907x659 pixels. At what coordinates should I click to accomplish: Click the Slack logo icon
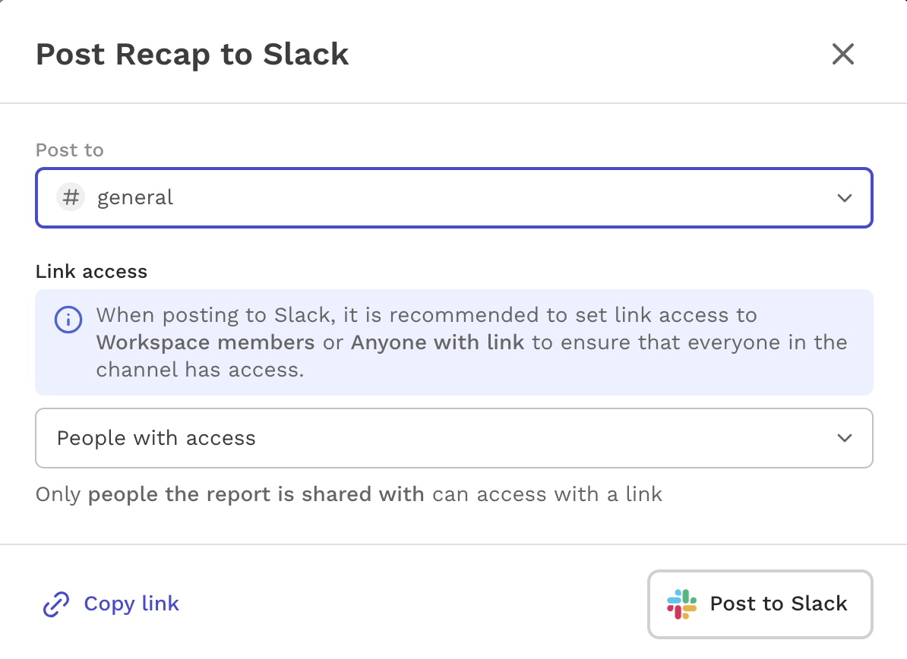pos(682,604)
